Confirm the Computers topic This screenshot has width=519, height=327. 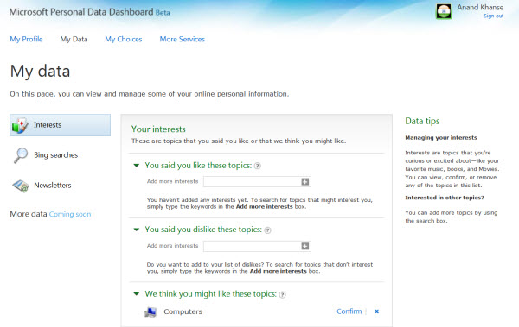[x=349, y=311]
